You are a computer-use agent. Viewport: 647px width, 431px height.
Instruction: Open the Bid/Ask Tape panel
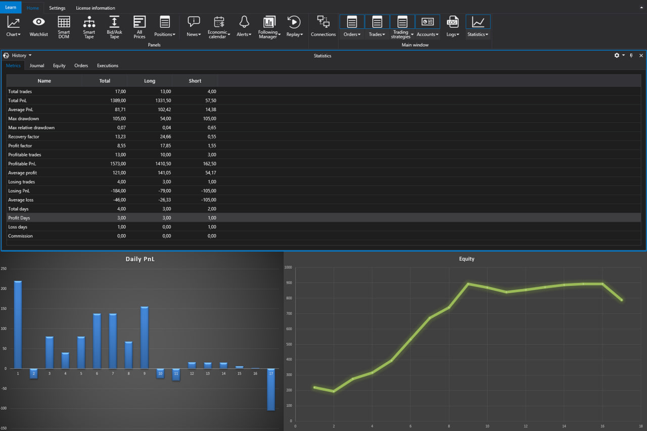[x=114, y=26]
